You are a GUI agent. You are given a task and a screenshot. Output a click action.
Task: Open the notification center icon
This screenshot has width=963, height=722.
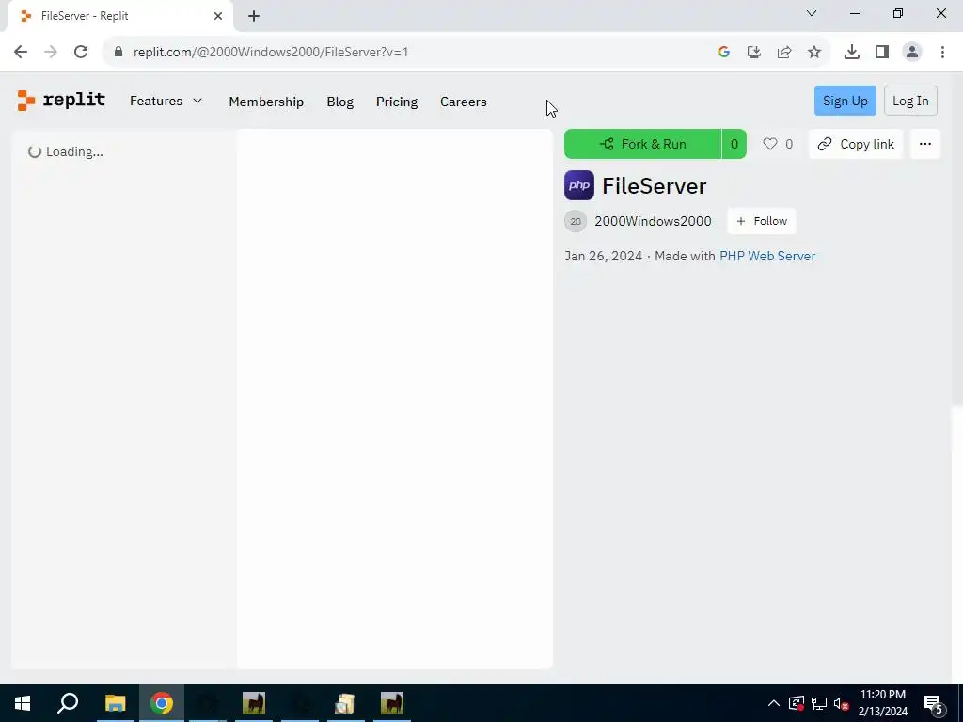point(933,703)
